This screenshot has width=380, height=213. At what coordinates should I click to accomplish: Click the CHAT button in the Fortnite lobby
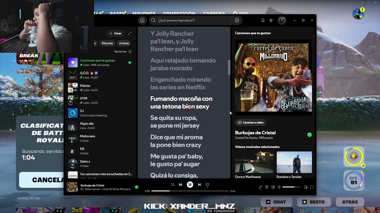276,202
